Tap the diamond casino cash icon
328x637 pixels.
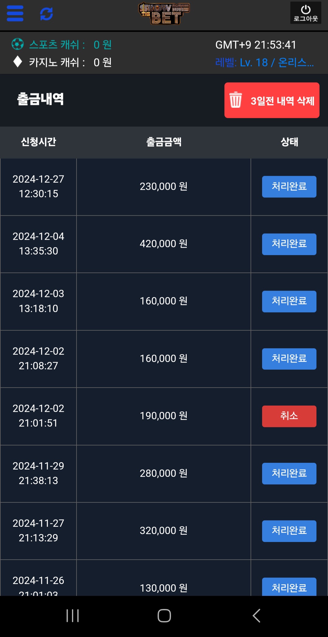pos(18,62)
